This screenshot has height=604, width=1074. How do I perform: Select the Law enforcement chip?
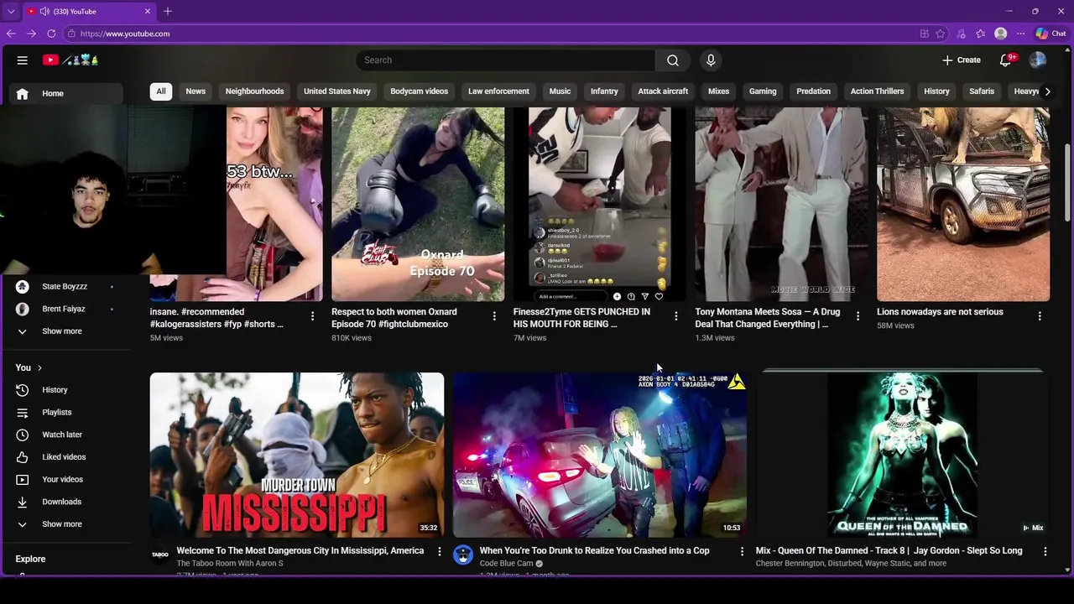(x=498, y=91)
